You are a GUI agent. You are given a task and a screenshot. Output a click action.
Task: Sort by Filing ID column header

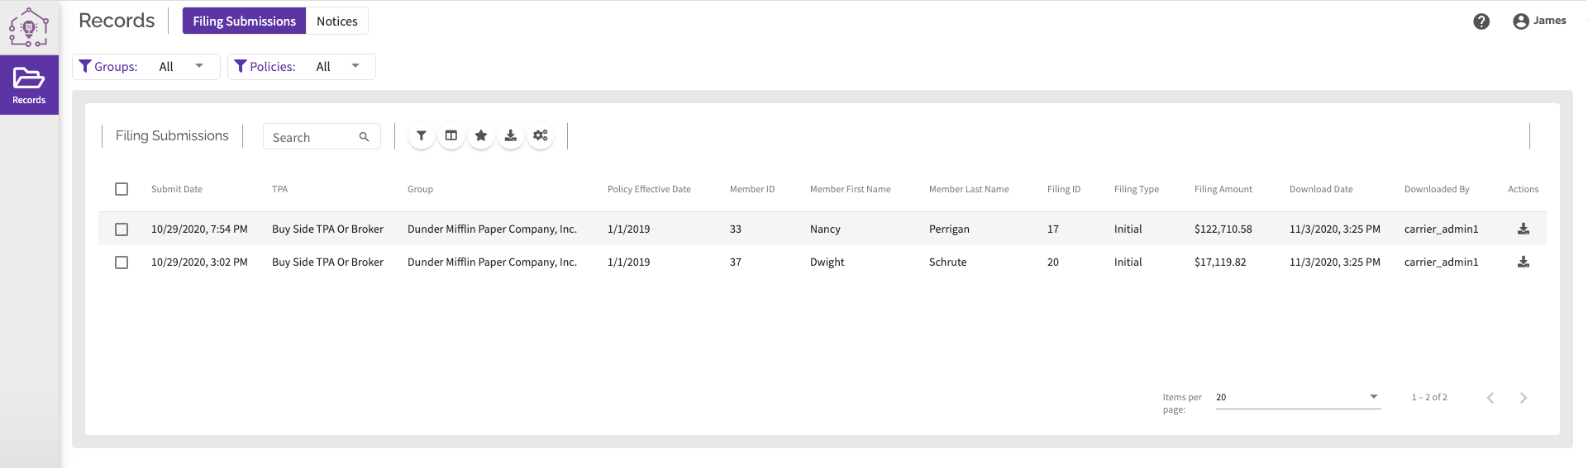pos(1064,189)
